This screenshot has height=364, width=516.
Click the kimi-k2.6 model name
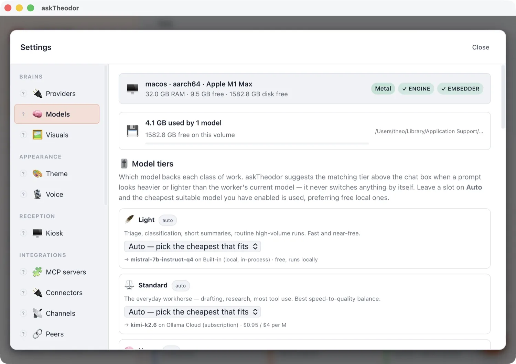coord(143,325)
